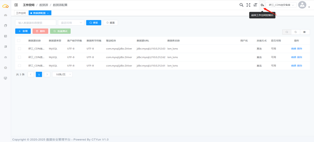The width and height of the screenshot is (314, 142).
Task: Open the dashboard gauge sidebar icon
Action: point(5,15)
